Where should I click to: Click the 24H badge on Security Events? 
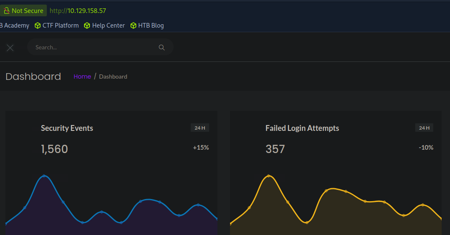(x=199, y=128)
